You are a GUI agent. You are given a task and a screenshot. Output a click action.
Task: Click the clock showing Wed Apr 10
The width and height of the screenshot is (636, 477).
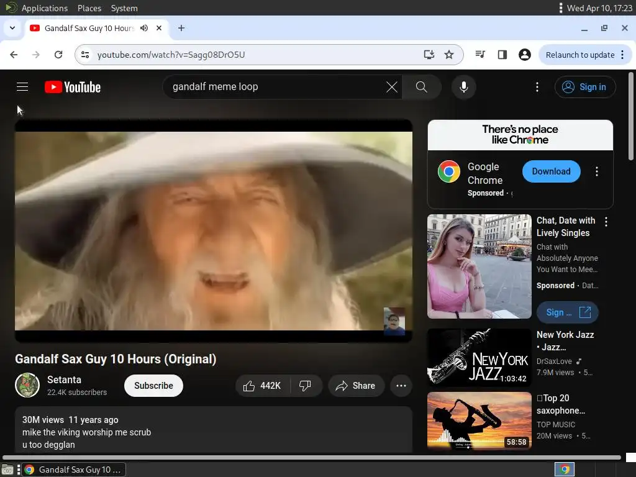pyautogui.click(x=599, y=7)
